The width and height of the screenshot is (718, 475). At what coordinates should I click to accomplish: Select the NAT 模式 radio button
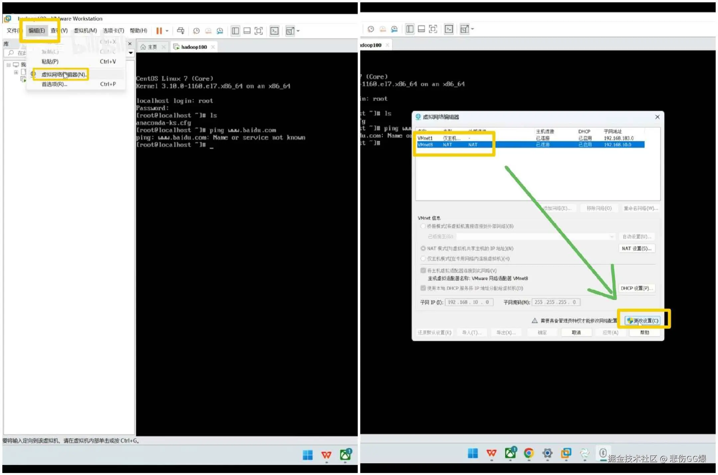tap(423, 248)
